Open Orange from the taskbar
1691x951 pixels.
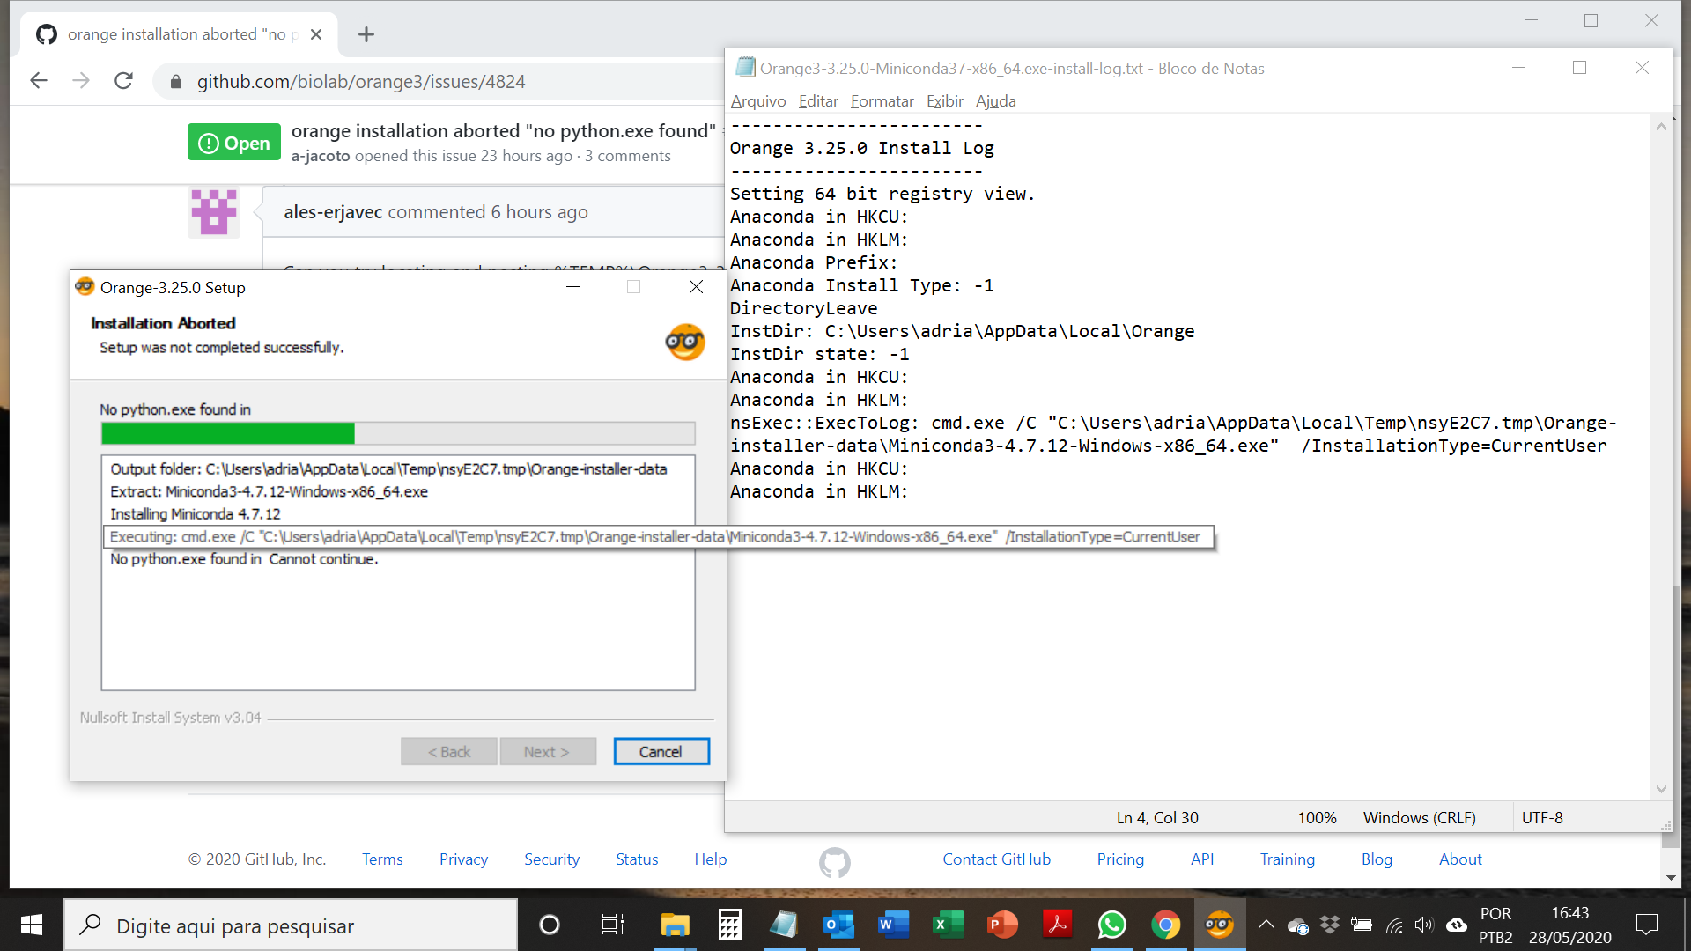pos(1219,925)
